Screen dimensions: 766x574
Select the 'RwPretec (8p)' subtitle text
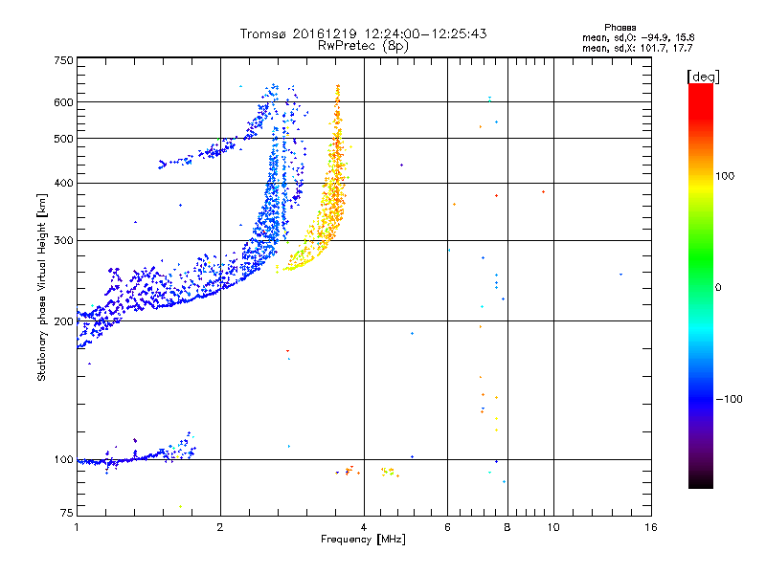tap(363, 46)
